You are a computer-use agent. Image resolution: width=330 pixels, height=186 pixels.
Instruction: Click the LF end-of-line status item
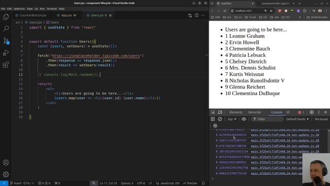click(x=150, y=183)
